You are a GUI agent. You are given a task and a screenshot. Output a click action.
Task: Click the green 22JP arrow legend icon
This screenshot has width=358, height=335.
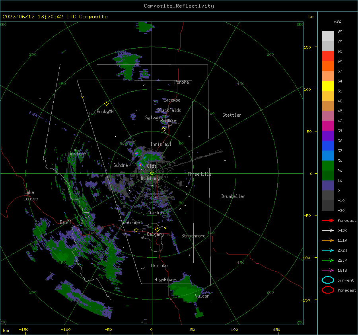click(x=328, y=260)
